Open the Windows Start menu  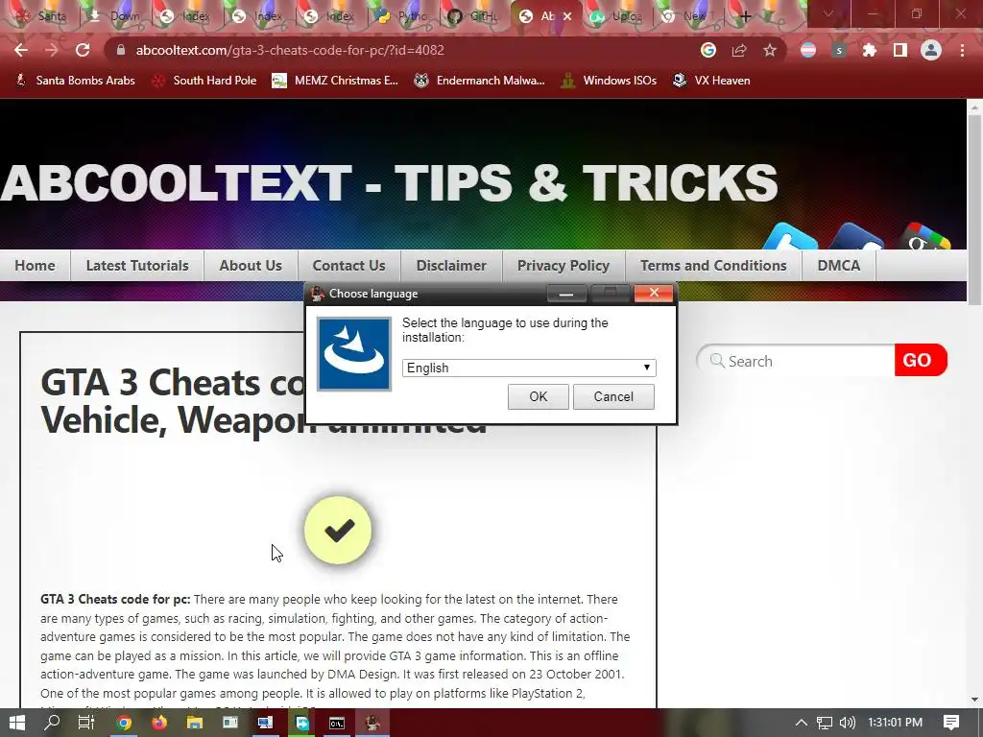pyautogui.click(x=17, y=724)
